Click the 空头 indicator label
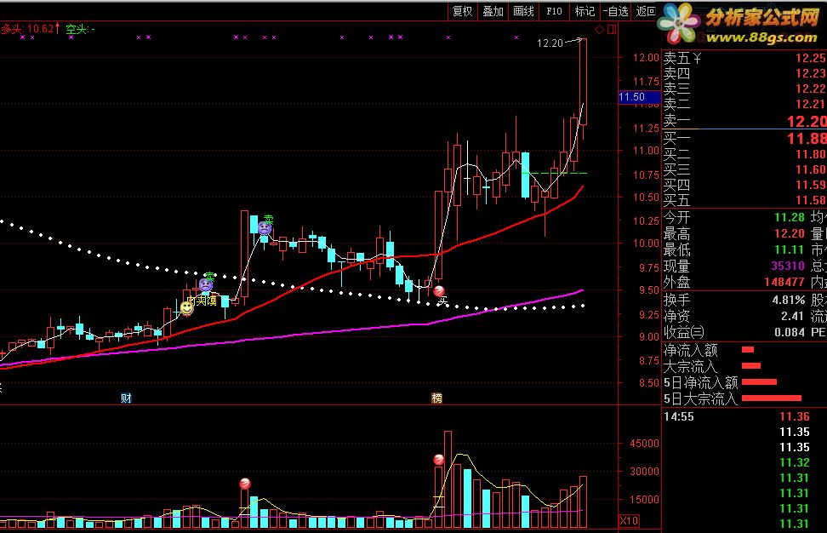 (80, 29)
